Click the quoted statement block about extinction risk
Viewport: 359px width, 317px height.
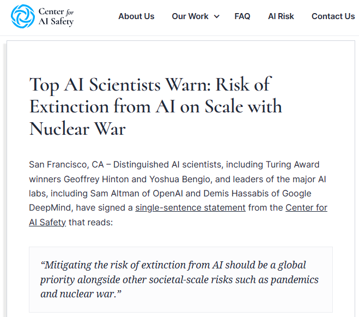(180, 279)
